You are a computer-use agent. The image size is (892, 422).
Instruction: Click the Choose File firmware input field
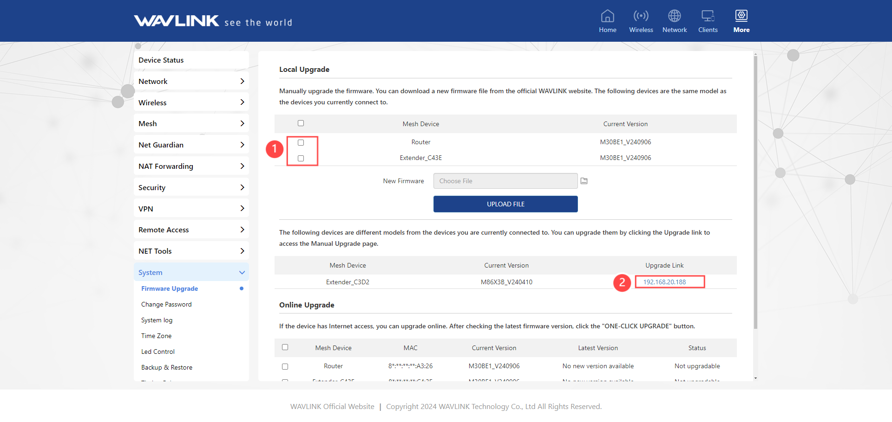click(505, 181)
